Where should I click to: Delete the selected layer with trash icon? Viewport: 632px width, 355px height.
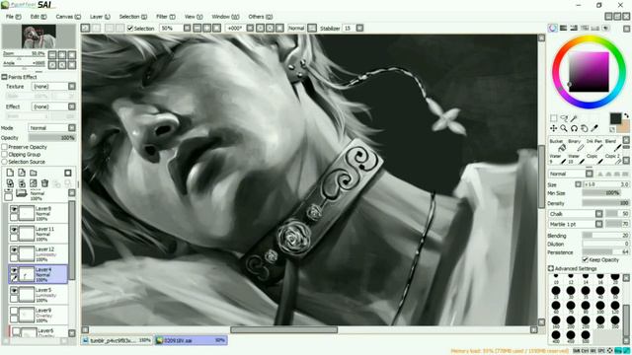point(44,183)
